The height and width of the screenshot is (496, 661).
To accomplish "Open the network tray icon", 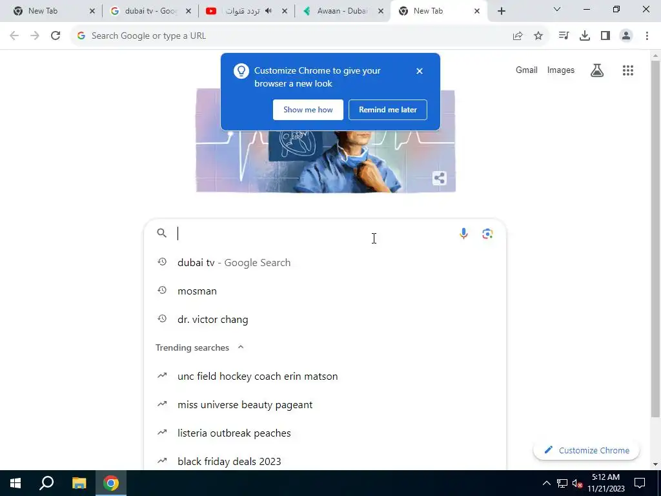I will click(x=562, y=483).
